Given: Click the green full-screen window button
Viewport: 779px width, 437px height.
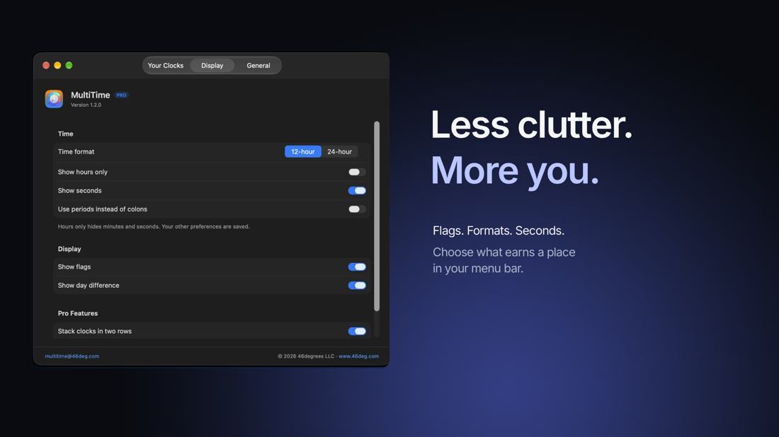Looking at the screenshot, I should [69, 66].
